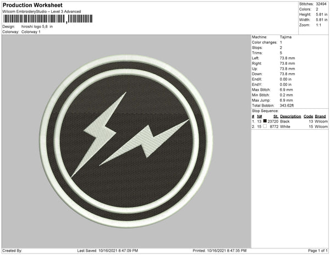The height and width of the screenshot is (255, 330).
Task: Click the Height value 5.81 in
Action: [x=322, y=14]
